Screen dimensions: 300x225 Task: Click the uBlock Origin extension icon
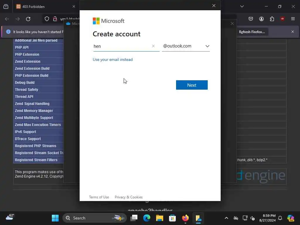coord(282,19)
